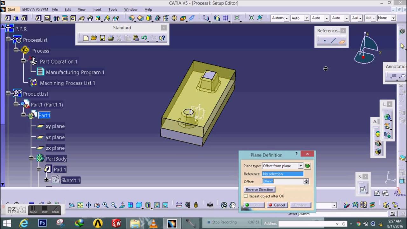
Task: Click the Rotate view icon in bottom toolbar
Action: [x=97, y=205]
